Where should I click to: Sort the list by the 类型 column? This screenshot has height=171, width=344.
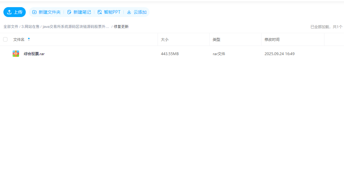[x=217, y=40]
